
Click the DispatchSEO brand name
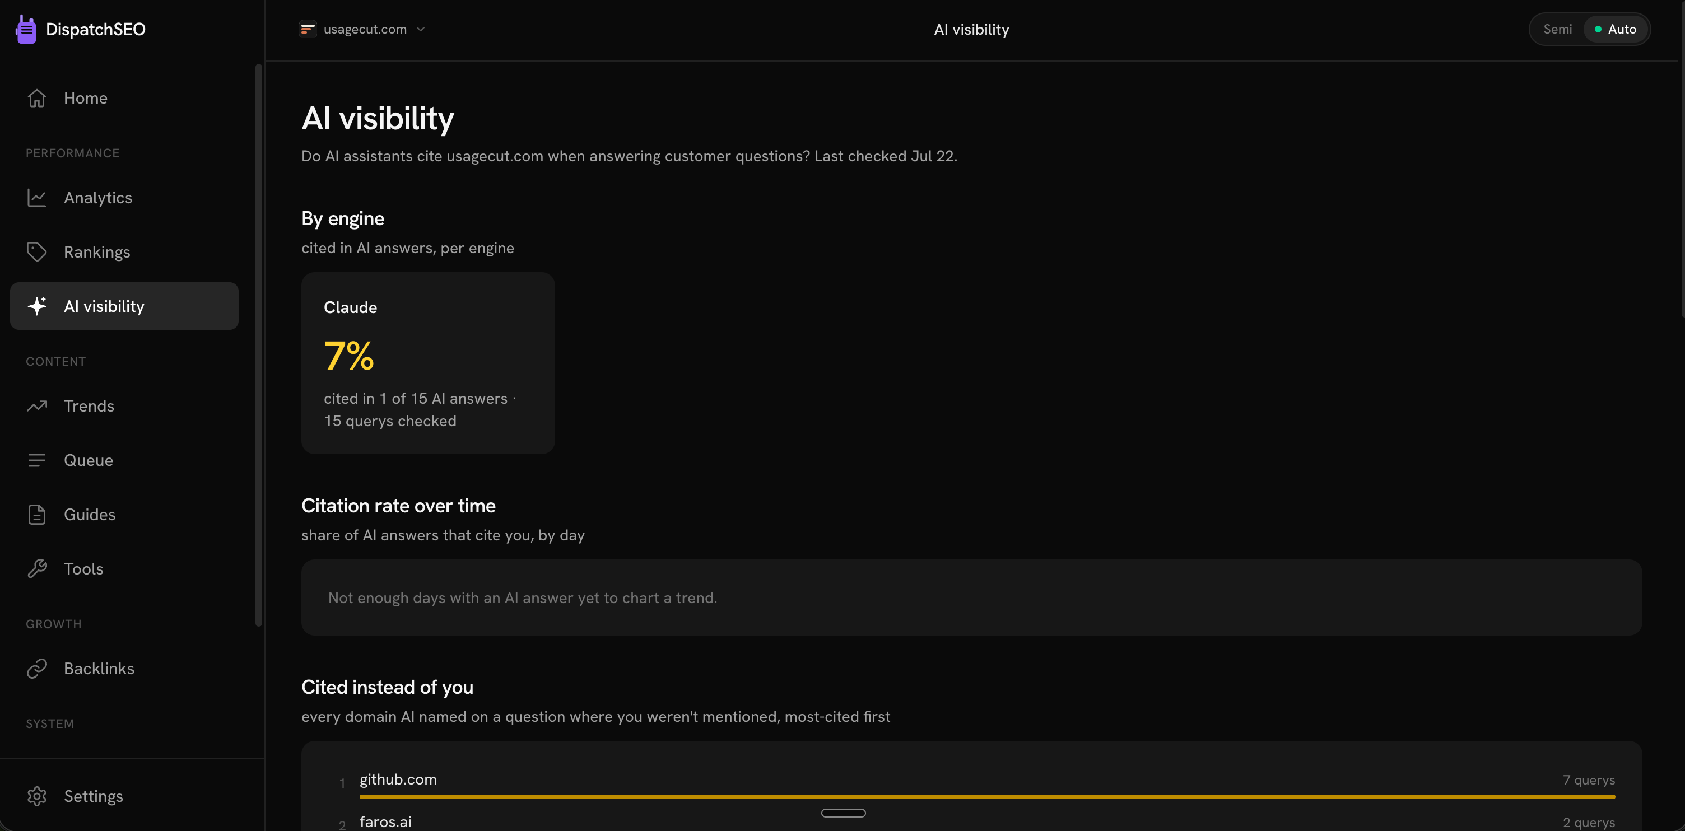click(x=95, y=30)
